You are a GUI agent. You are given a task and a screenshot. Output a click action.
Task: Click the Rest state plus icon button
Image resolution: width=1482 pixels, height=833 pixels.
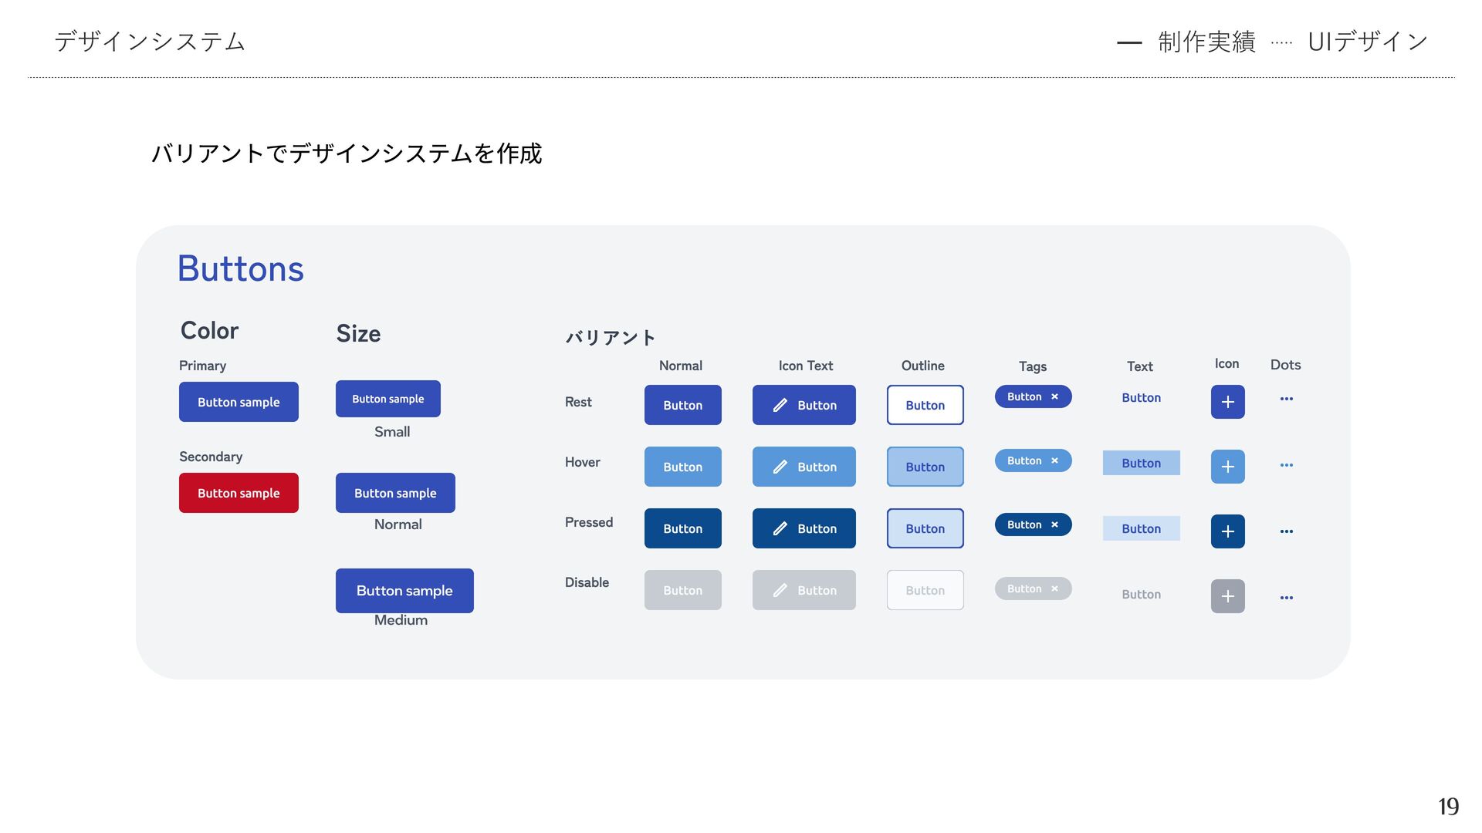point(1227,402)
